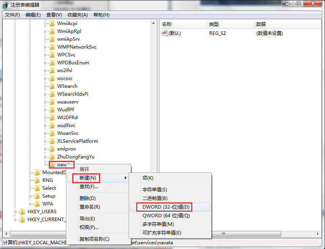Click the RNG folder icon
Viewport: 325px width, 249px height.
coord(37,180)
